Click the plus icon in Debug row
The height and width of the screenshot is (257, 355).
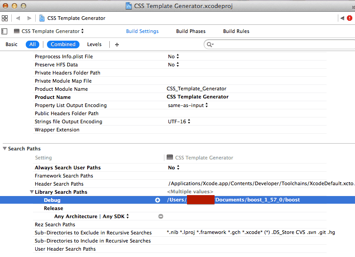pos(158,200)
